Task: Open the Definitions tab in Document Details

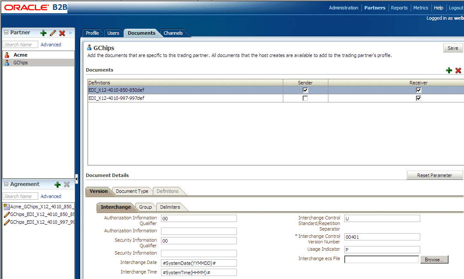Action: tap(167, 191)
